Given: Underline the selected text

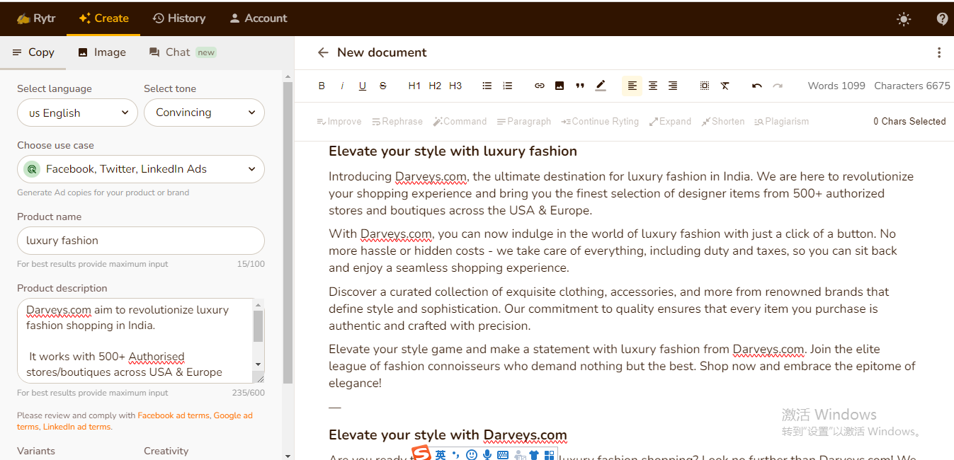Looking at the screenshot, I should 363,86.
